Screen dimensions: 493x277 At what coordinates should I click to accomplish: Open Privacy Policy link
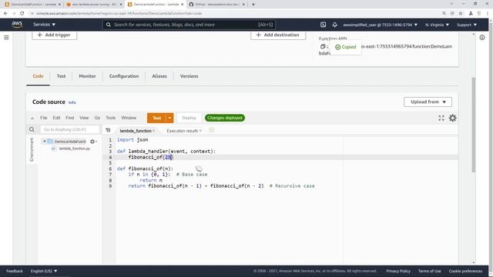[398, 271]
